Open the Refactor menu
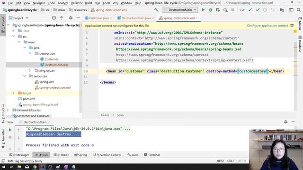The image size is (303, 170). [77, 3]
